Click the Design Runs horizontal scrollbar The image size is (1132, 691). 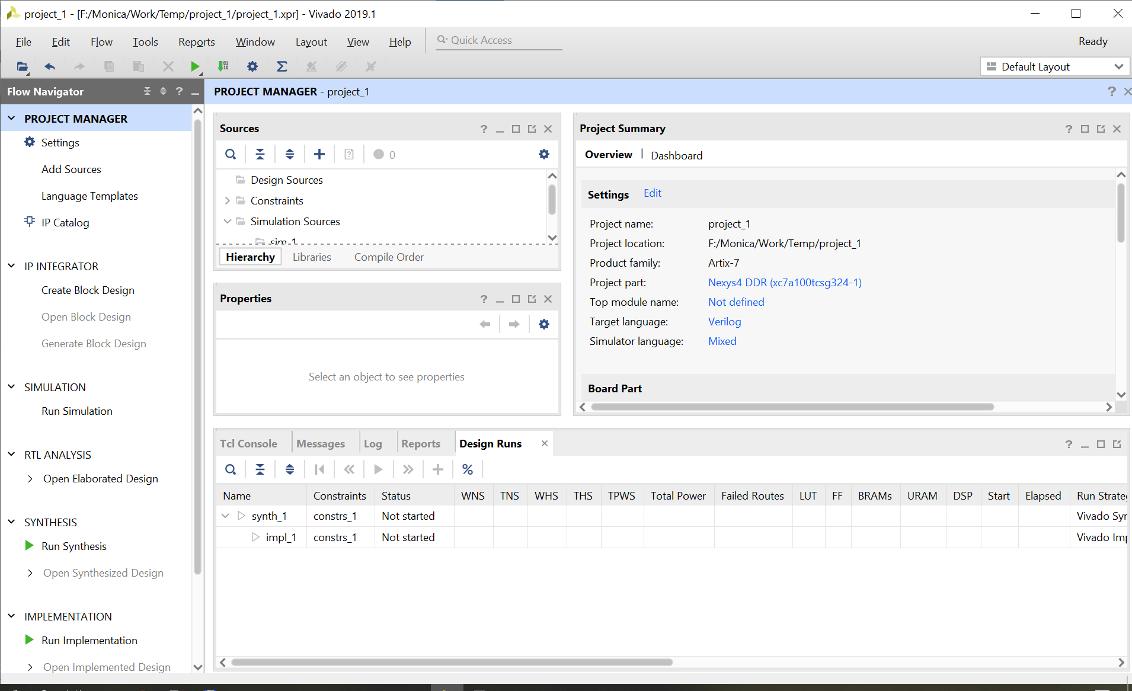[x=452, y=663]
